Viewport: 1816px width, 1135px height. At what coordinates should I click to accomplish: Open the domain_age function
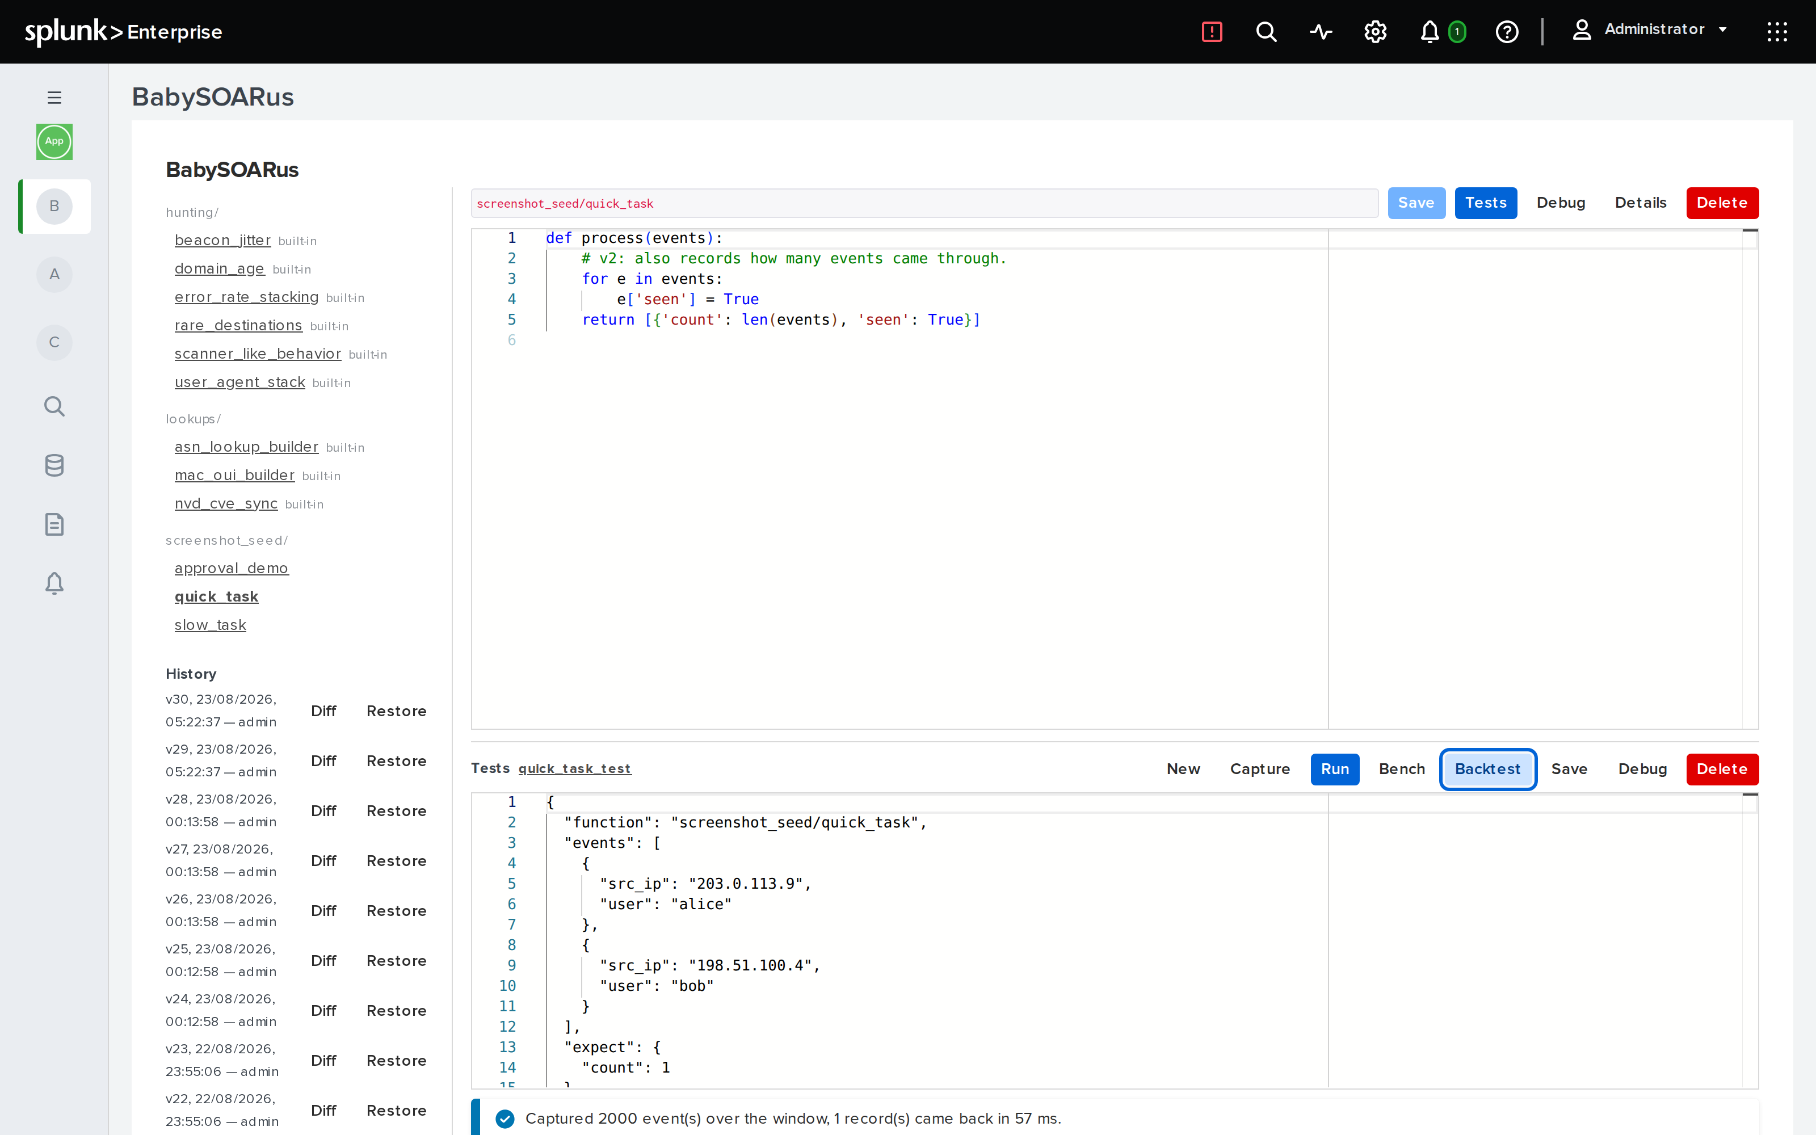(219, 269)
